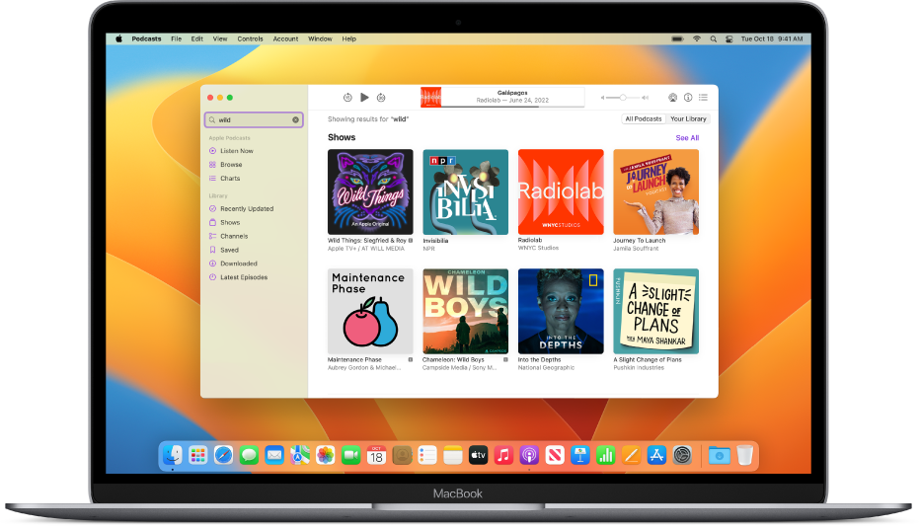Open the Chameleon: Wild Boys artwork

[x=466, y=312]
